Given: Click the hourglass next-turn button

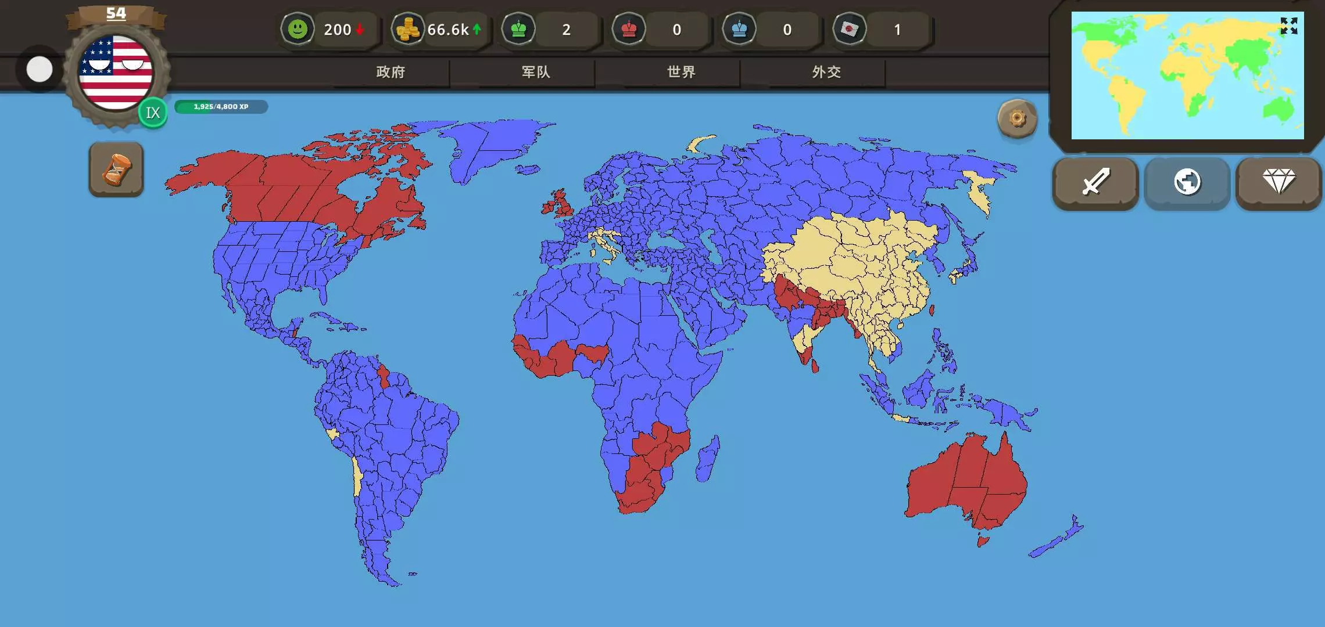Looking at the screenshot, I should (x=116, y=170).
